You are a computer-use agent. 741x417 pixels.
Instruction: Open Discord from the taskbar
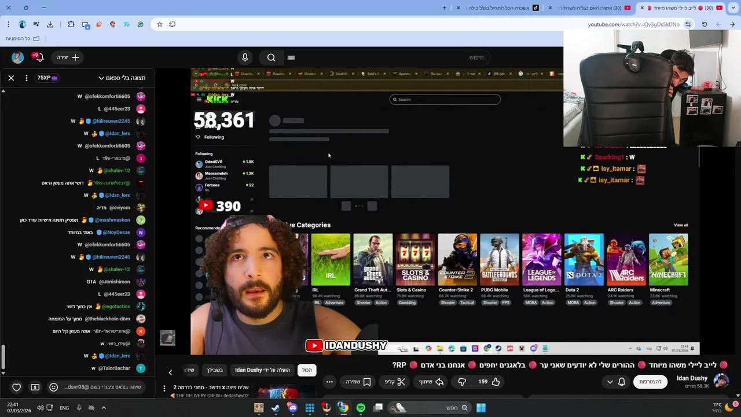(x=293, y=408)
